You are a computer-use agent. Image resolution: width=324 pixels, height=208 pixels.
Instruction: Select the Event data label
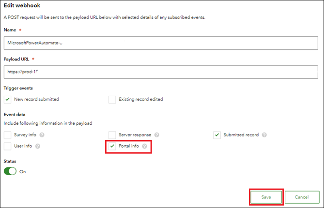(15, 115)
